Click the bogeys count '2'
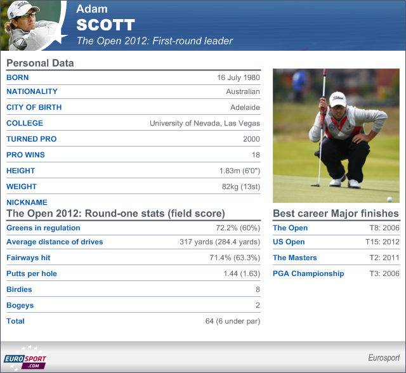The height and width of the screenshot is (373, 406). tap(258, 305)
